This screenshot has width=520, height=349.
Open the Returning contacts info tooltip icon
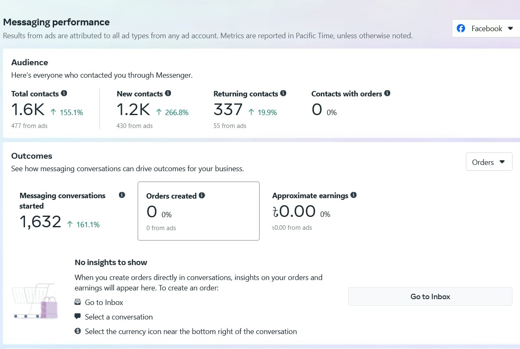point(283,93)
